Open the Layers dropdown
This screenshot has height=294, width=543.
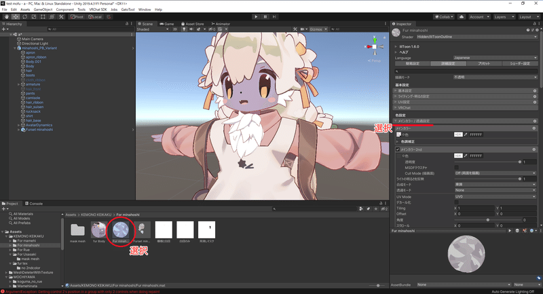503,16
